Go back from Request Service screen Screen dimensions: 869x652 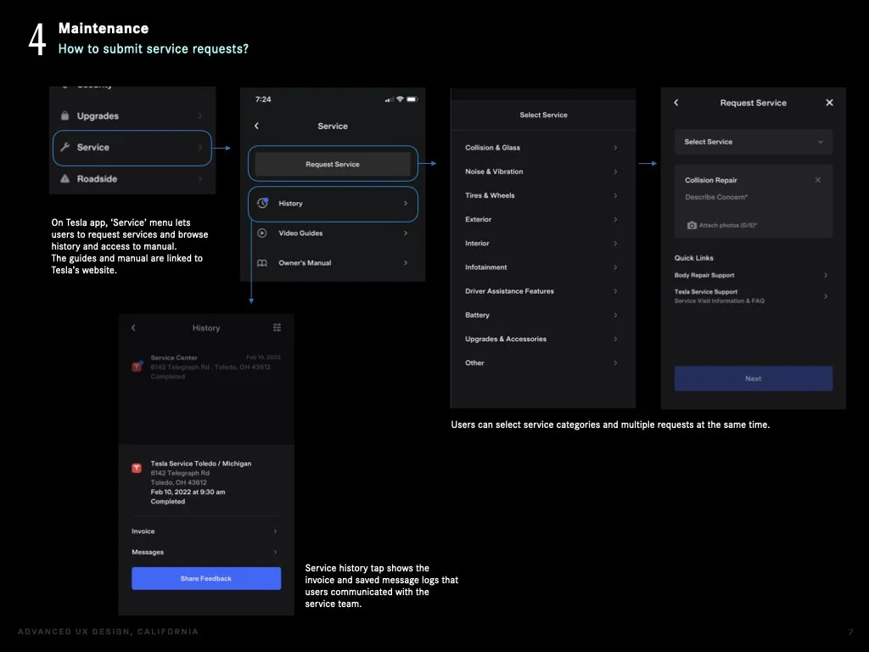676,103
